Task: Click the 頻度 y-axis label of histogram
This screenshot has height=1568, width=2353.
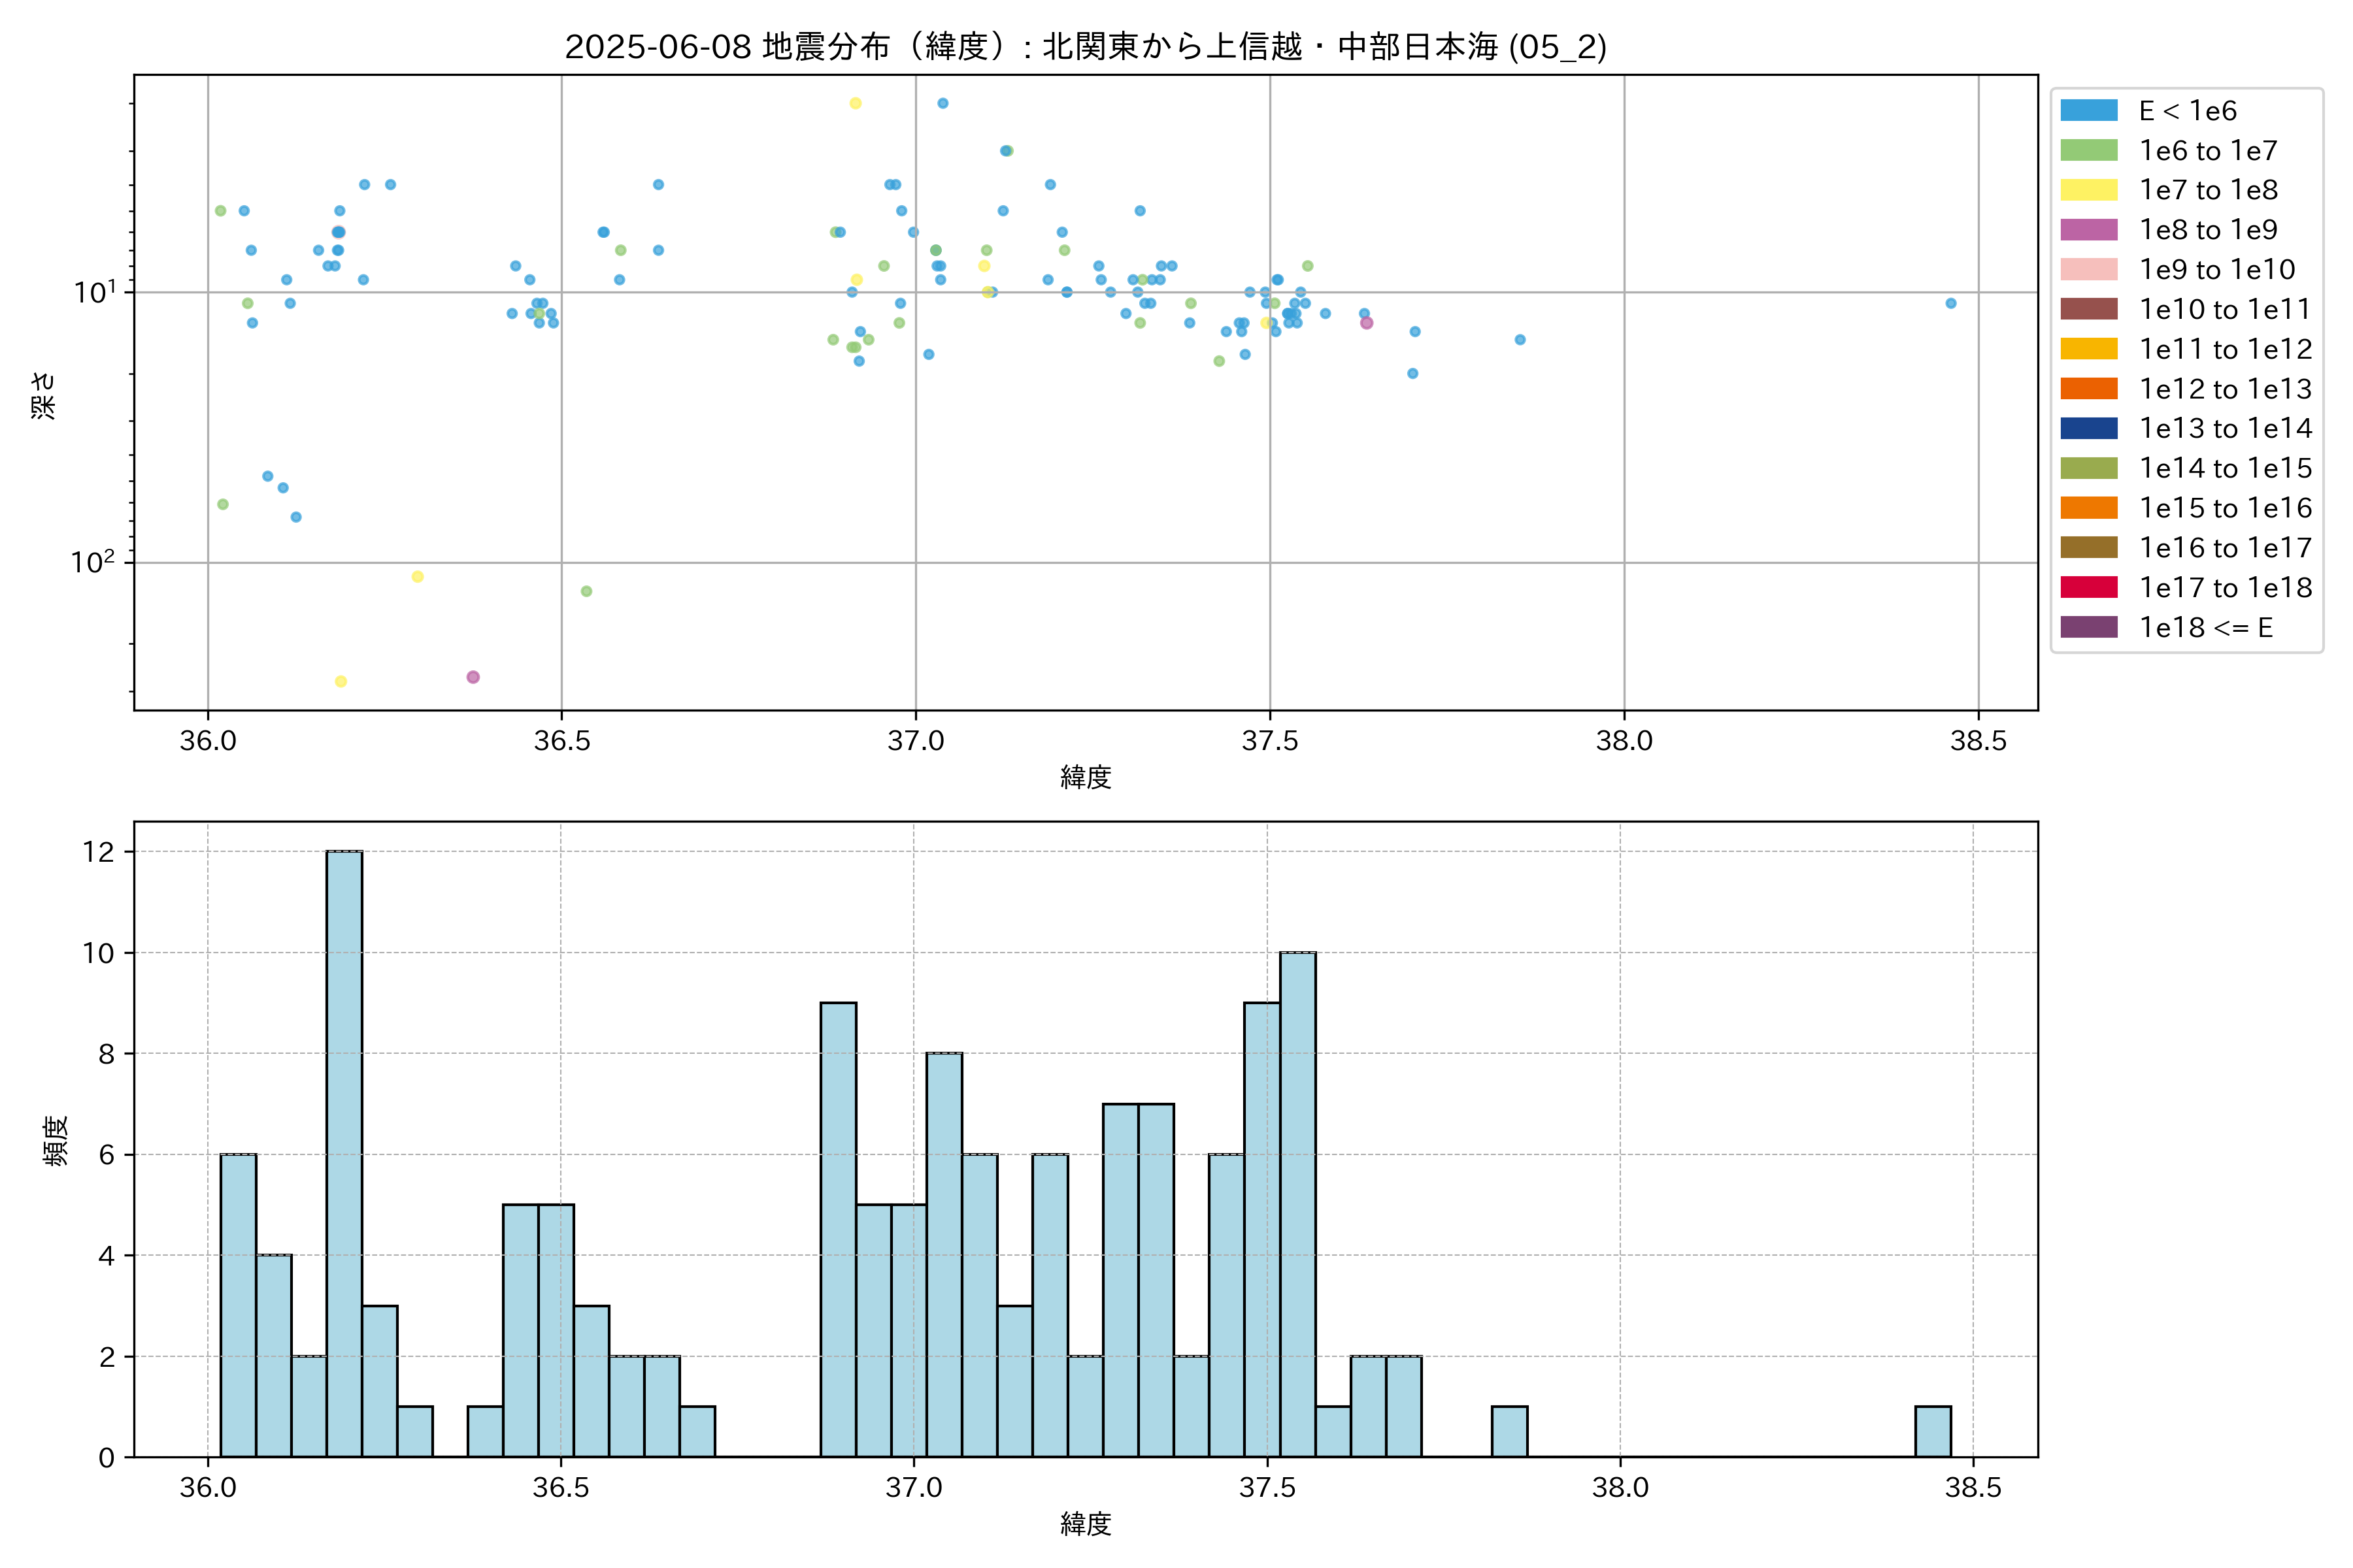Action: click(56, 1140)
